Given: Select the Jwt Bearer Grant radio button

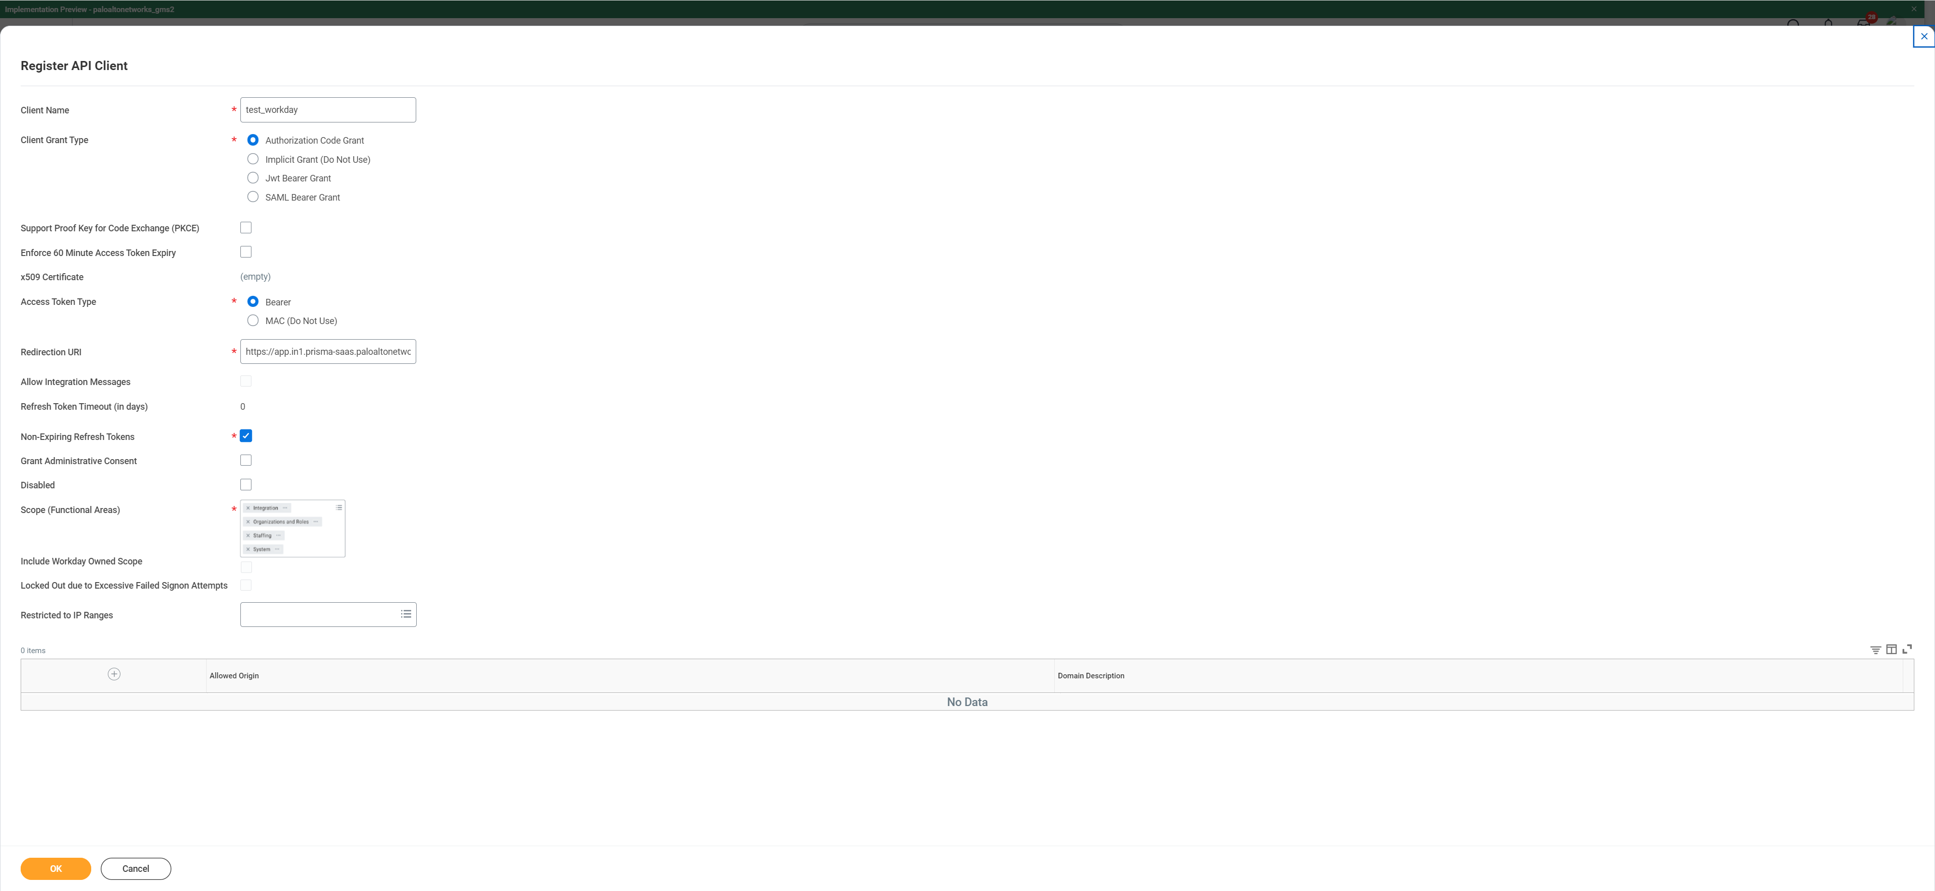Looking at the screenshot, I should click(253, 178).
